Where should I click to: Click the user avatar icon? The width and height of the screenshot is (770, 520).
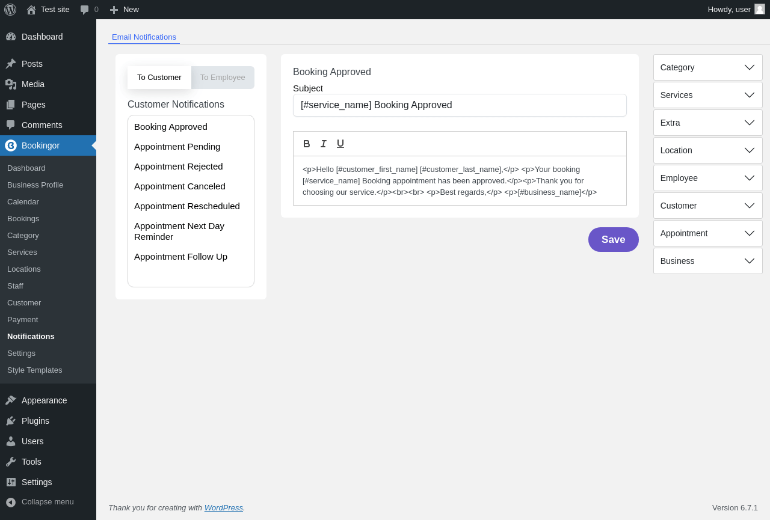coord(760,9)
